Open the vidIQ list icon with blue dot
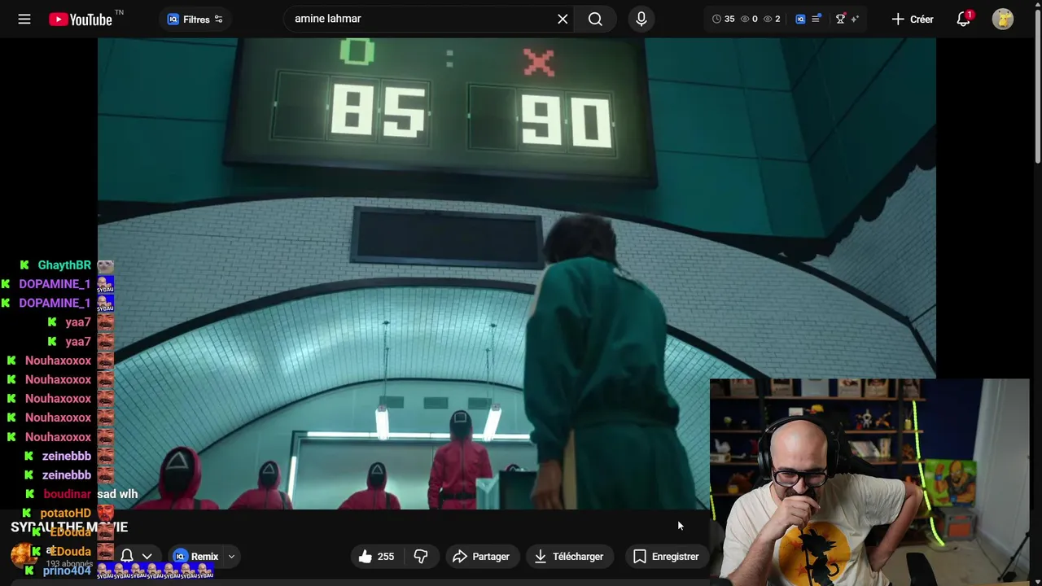The height and width of the screenshot is (586, 1042). pyautogui.click(x=817, y=19)
